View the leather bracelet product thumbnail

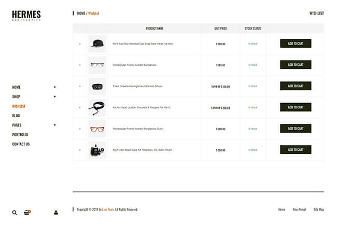click(97, 107)
